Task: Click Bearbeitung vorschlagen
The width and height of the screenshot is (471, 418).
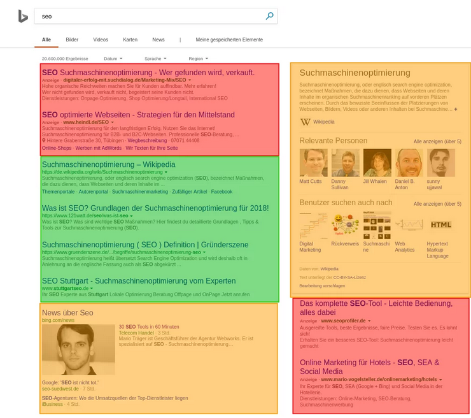Action: coord(322,285)
